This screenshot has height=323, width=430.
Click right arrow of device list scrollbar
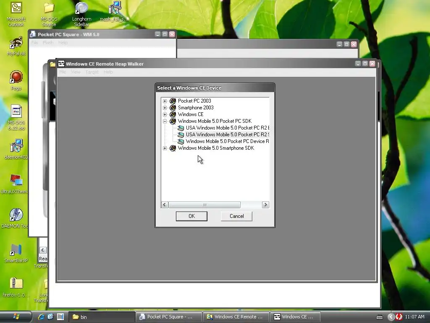click(x=265, y=205)
